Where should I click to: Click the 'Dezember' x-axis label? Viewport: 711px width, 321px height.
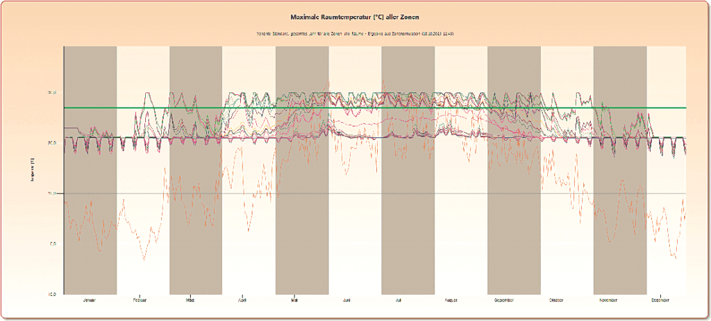click(x=661, y=301)
